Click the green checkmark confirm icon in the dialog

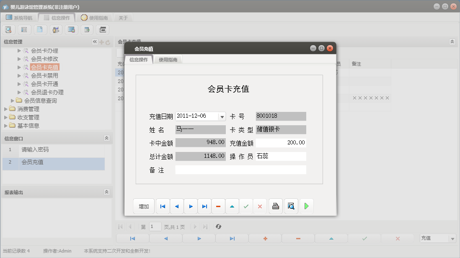pyautogui.click(x=246, y=206)
